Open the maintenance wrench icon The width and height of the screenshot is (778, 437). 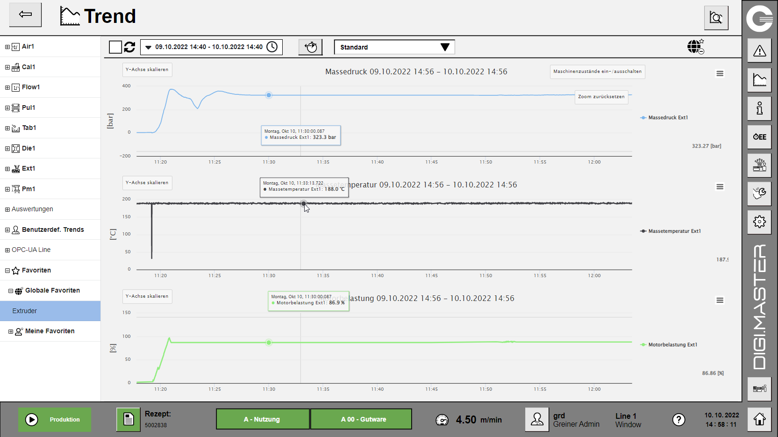pyautogui.click(x=759, y=193)
